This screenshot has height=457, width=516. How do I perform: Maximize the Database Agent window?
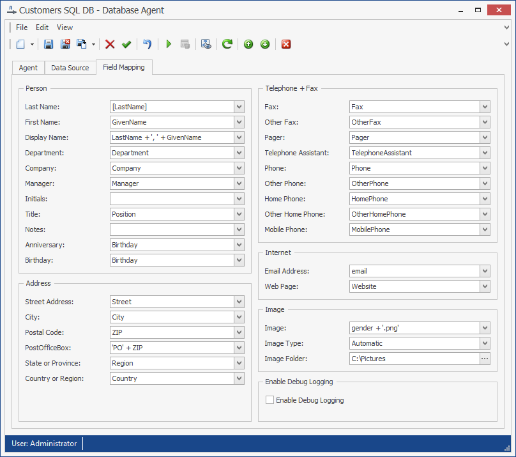click(478, 10)
